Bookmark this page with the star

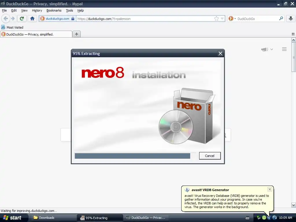216,18
